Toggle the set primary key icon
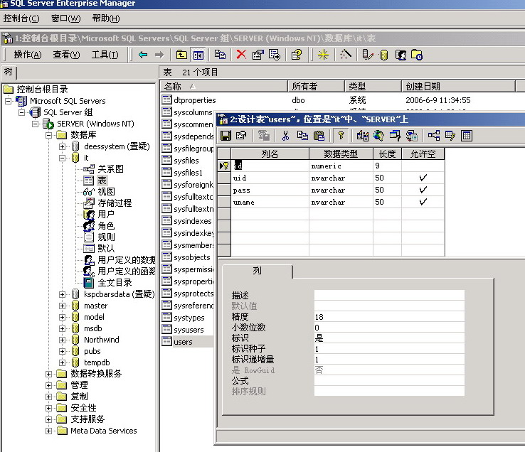The image size is (525, 452). 341,136
